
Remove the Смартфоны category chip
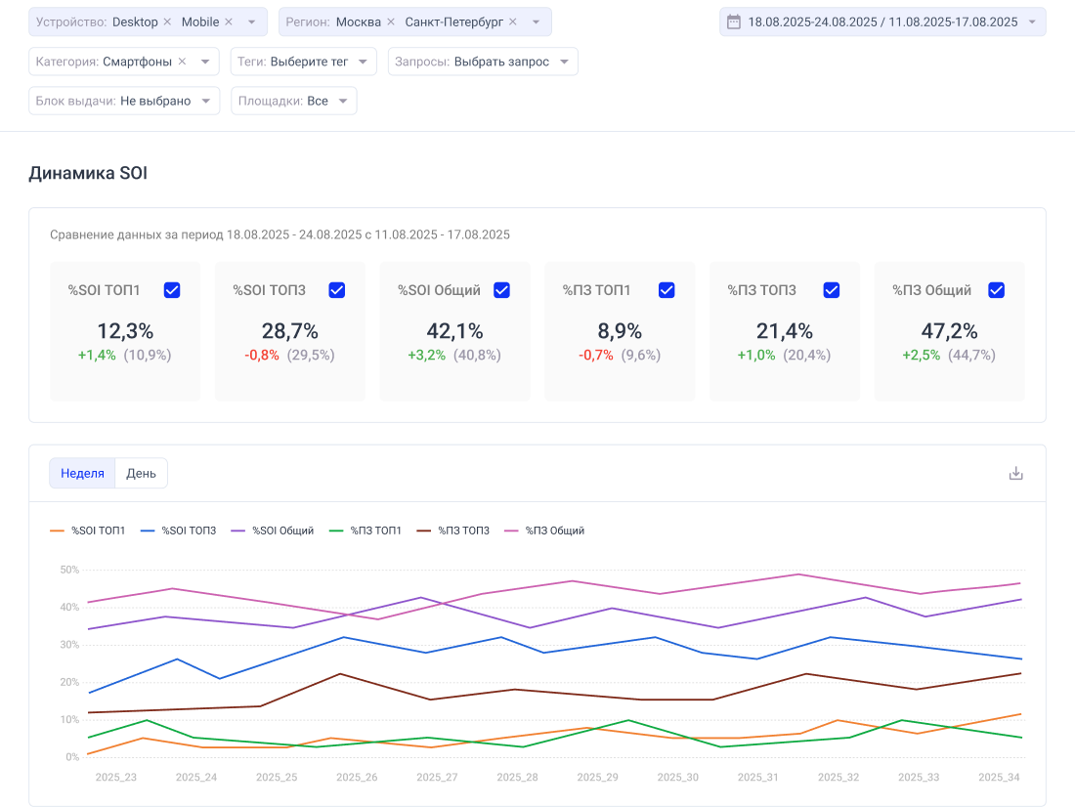pos(182,62)
